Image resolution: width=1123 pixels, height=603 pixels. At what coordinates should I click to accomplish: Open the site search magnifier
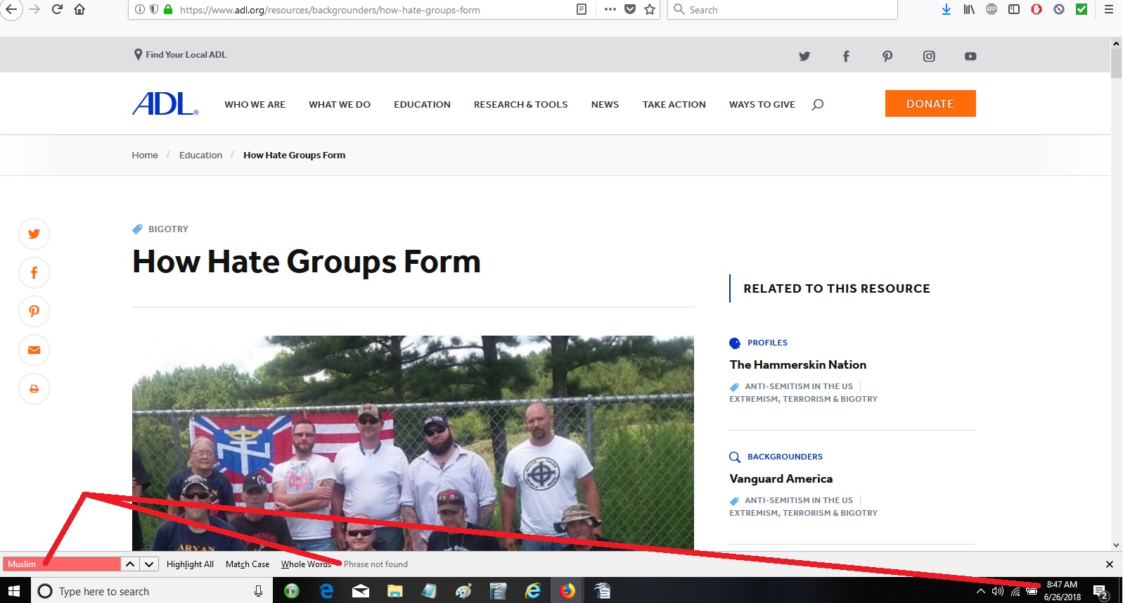(x=817, y=104)
